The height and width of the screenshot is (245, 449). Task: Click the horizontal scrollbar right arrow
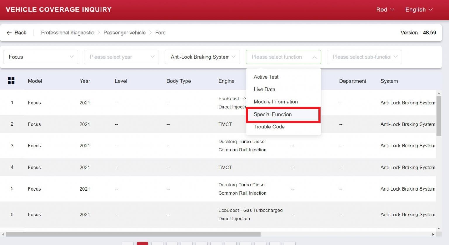[x=433, y=234]
